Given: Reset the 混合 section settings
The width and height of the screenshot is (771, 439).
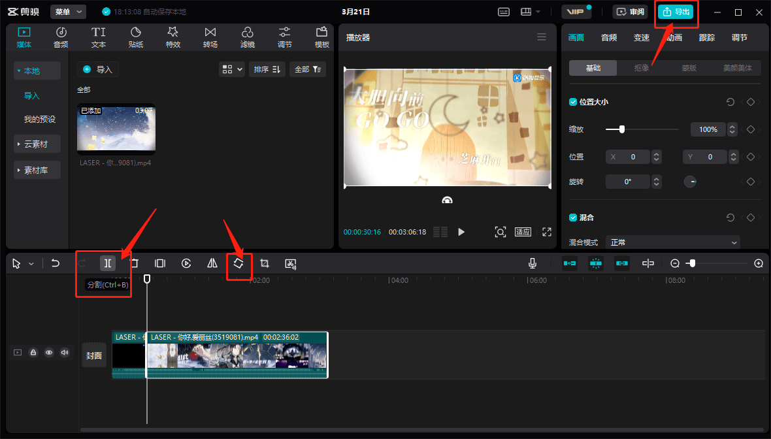Looking at the screenshot, I should (x=730, y=218).
